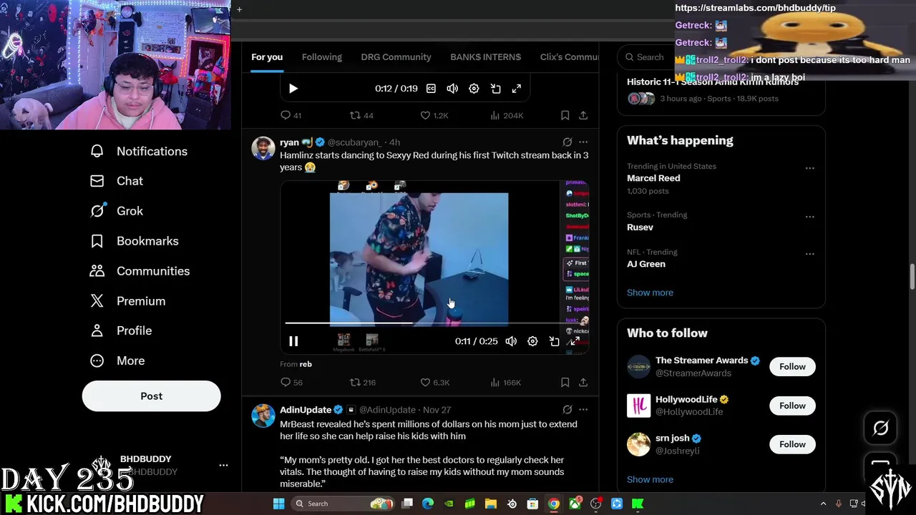Open the 'reb' source link
Image resolution: width=916 pixels, height=515 pixels.
point(306,364)
